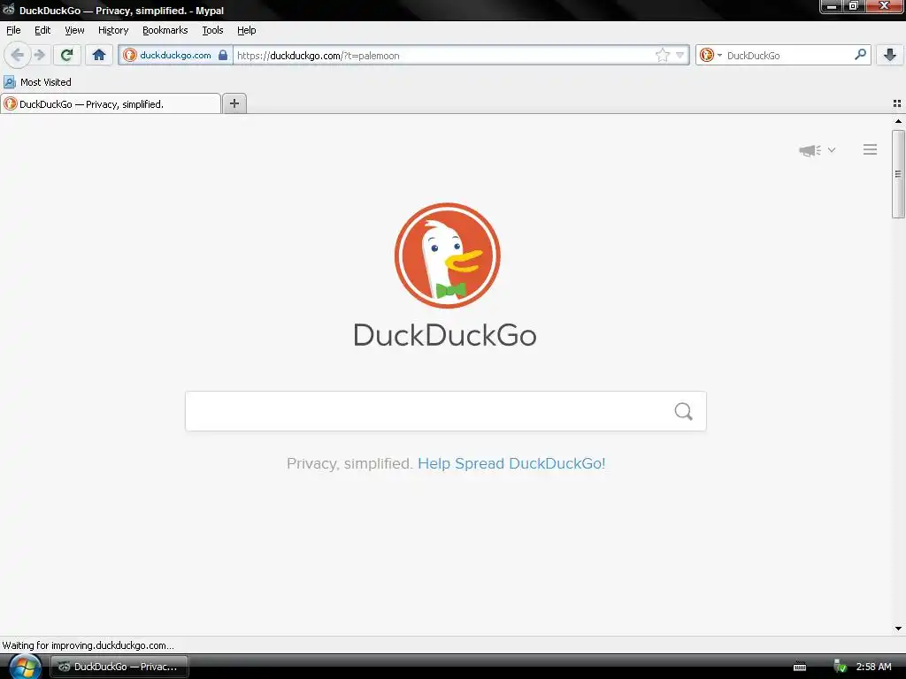Click the network status tray icon
The height and width of the screenshot is (679, 906).
click(841, 667)
